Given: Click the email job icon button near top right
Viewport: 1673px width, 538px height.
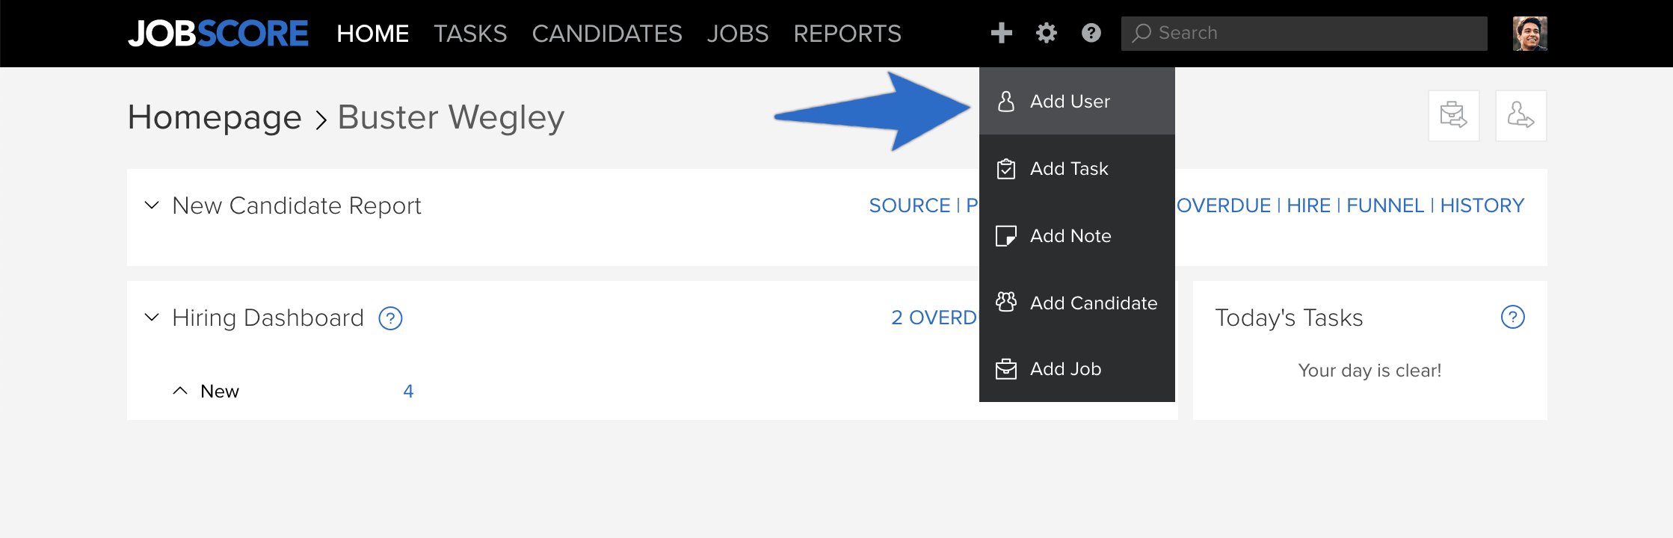Looking at the screenshot, I should pos(1453,116).
